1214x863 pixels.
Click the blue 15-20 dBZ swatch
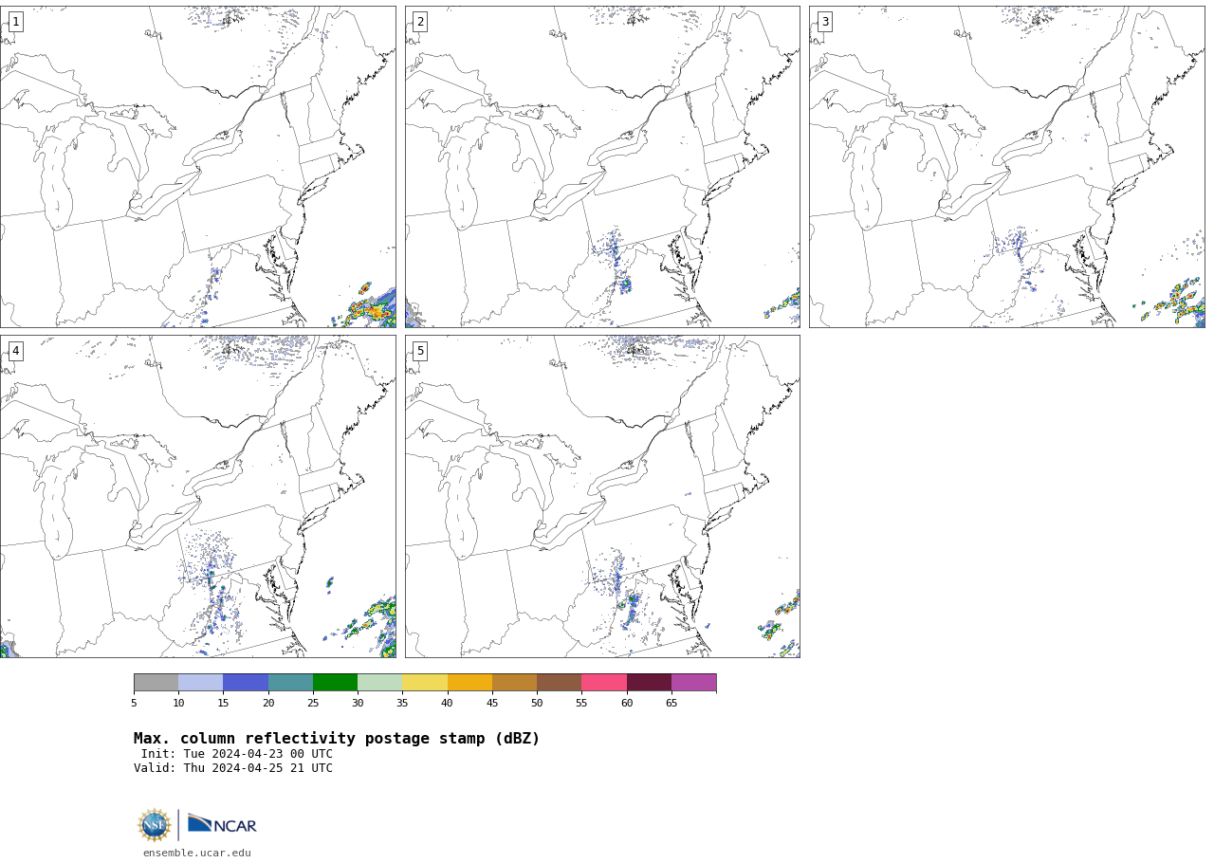tap(246, 683)
